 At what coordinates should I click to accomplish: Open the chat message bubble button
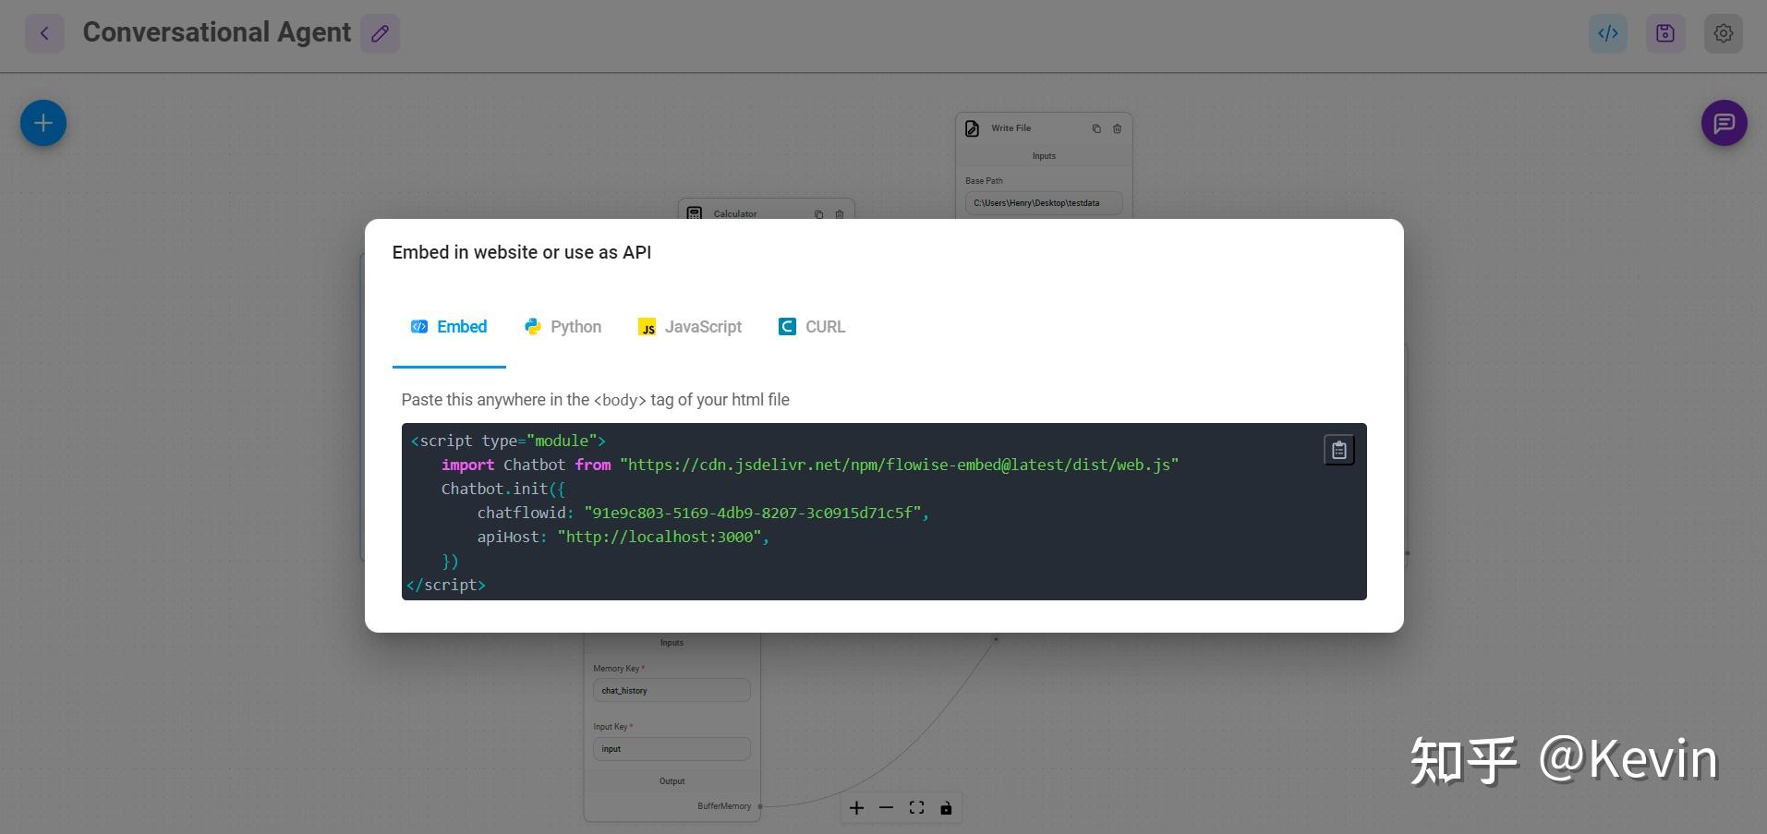point(1724,123)
